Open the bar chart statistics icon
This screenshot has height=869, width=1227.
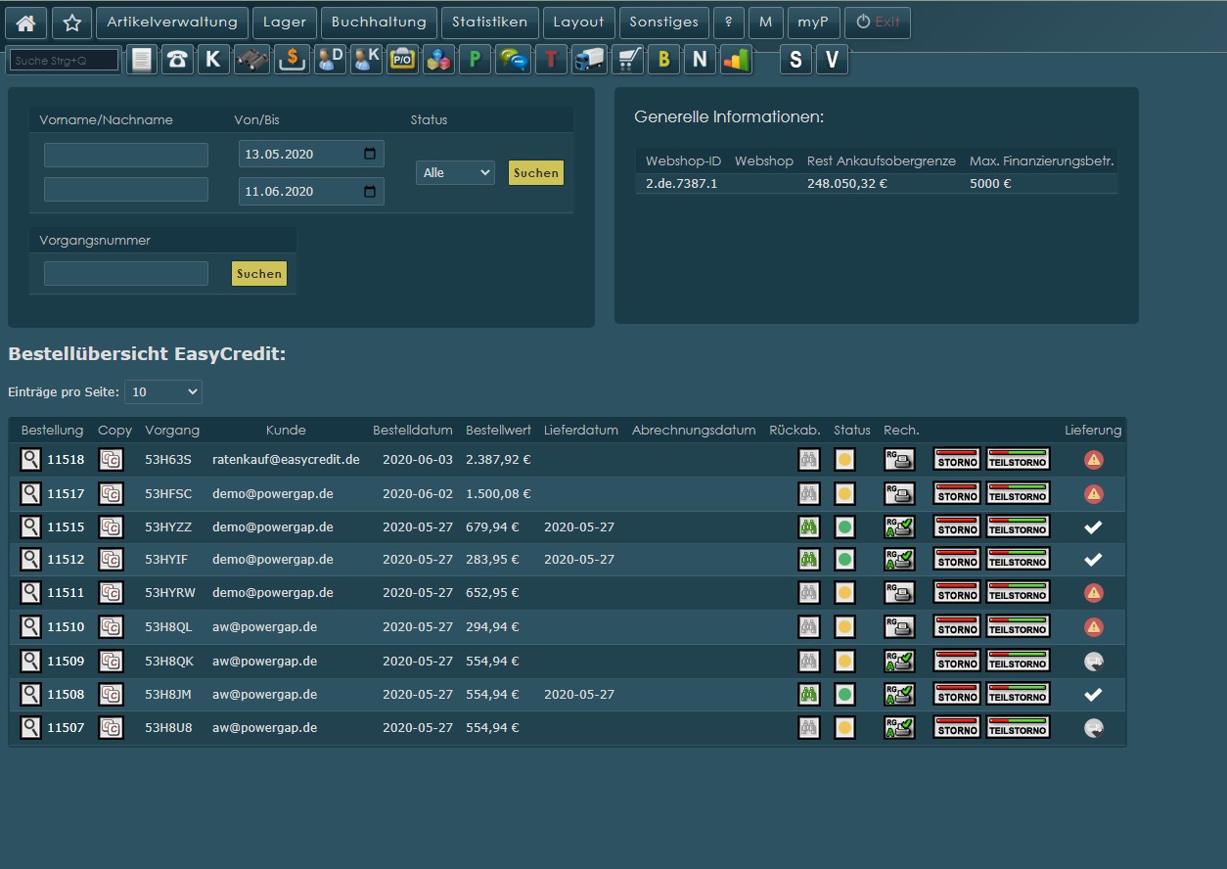click(x=736, y=60)
